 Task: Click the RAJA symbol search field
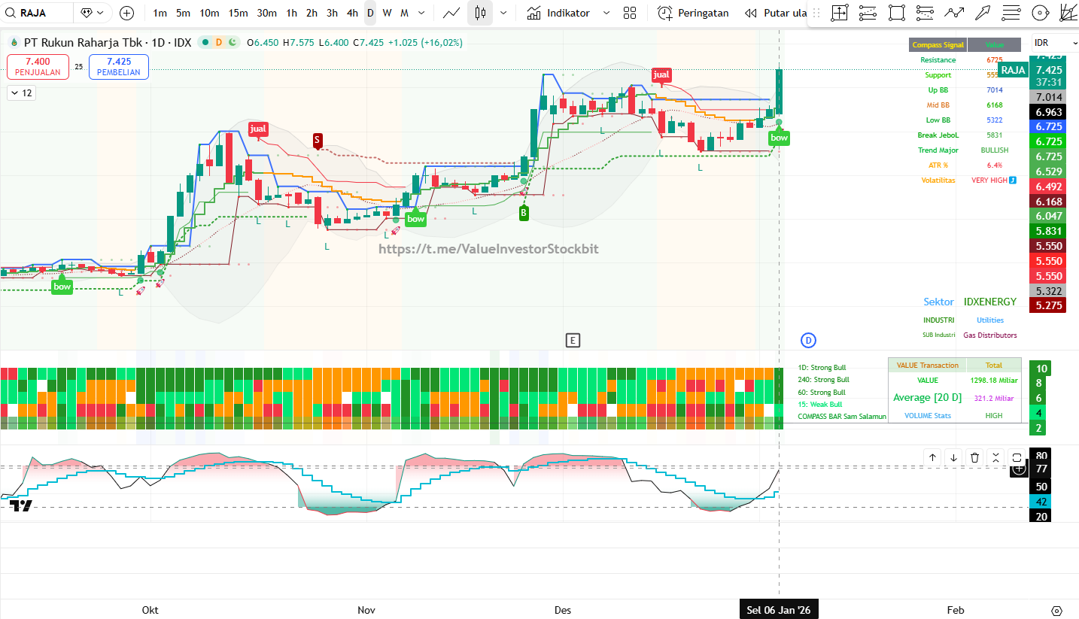point(37,13)
